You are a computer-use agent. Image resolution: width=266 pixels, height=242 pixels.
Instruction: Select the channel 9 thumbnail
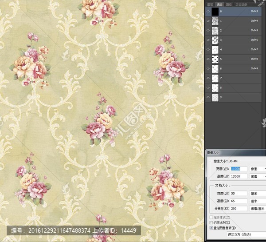(x=215, y=97)
